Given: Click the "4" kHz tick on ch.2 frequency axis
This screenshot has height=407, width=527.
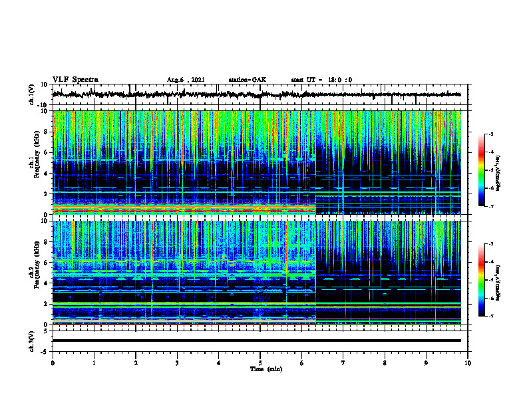Looking at the screenshot, I should point(47,283).
